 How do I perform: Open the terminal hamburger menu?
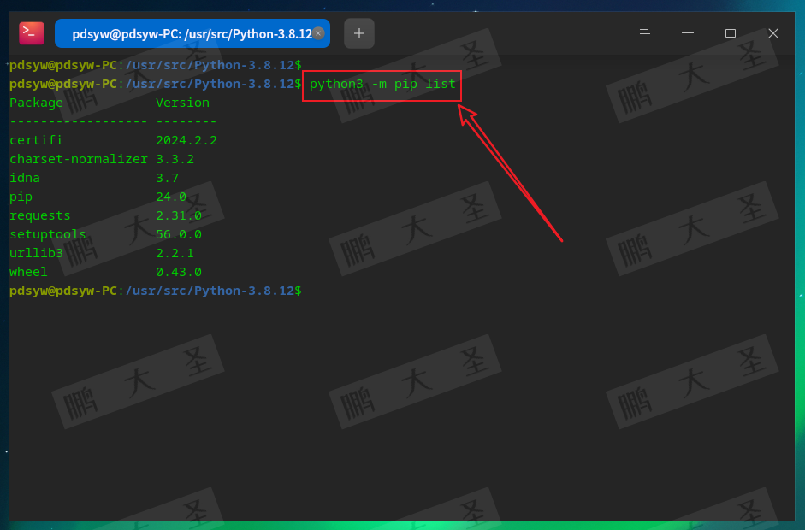pos(644,33)
